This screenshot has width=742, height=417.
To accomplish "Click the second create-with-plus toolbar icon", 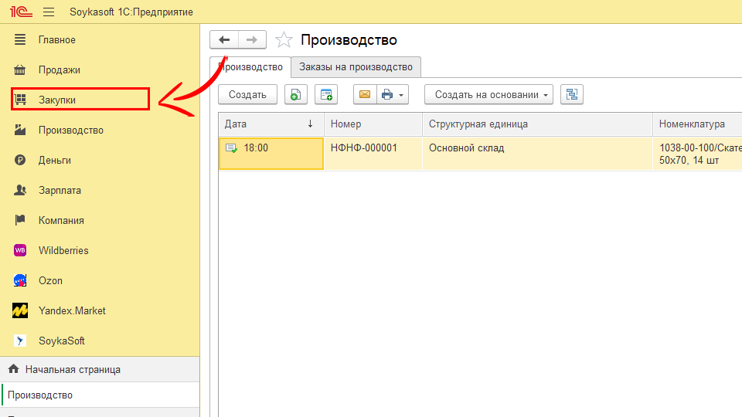I will click(x=326, y=95).
